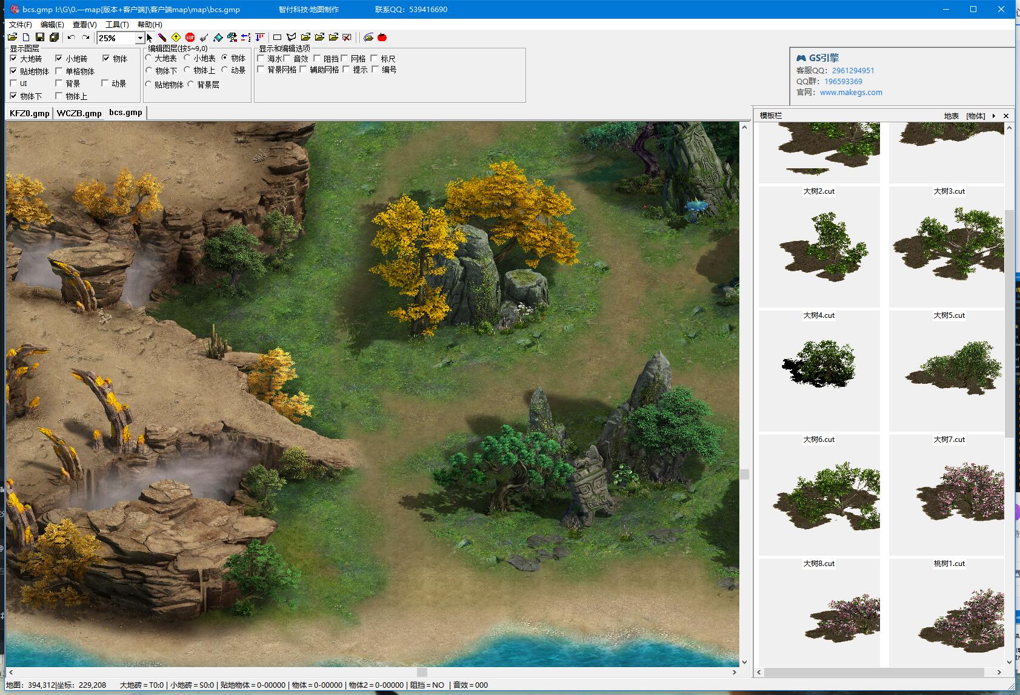This screenshot has width=1020, height=695.
Task: Click the red tomato icon in toolbar
Action: coord(382,38)
